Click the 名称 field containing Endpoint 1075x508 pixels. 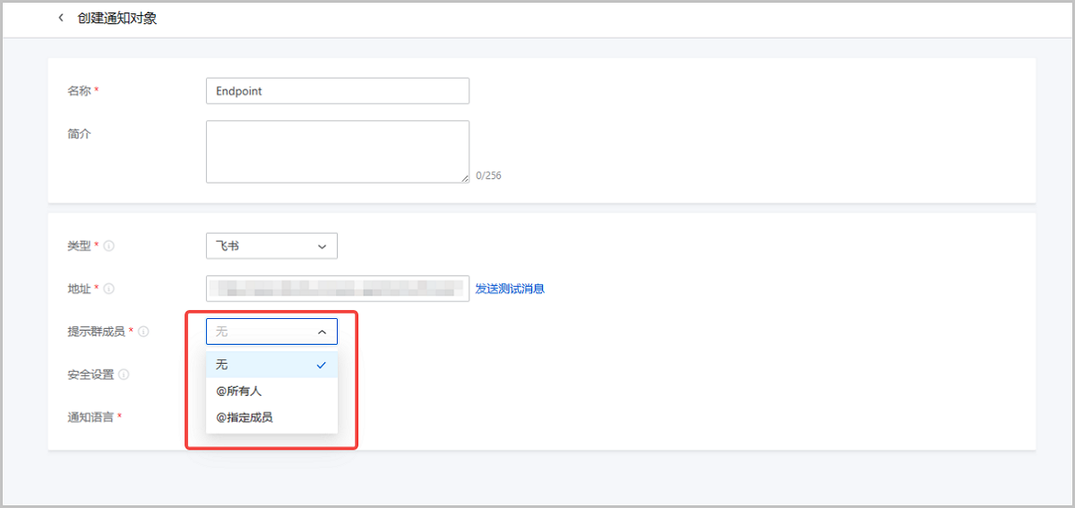(337, 91)
